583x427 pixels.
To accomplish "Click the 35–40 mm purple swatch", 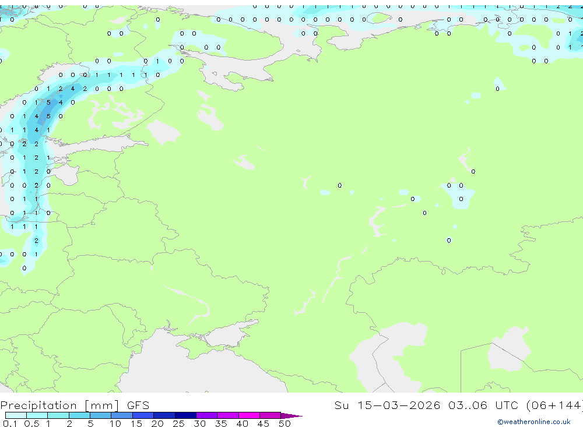I will tap(228, 415).
